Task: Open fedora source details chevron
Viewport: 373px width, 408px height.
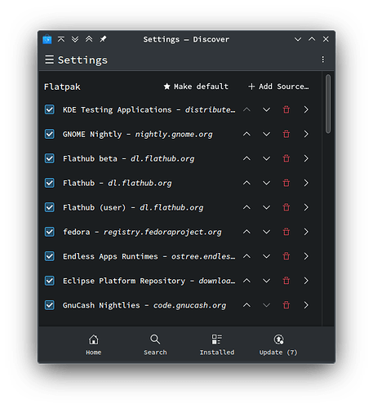Action: 306,232
